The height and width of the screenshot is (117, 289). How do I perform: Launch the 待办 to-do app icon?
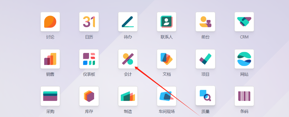128,22
